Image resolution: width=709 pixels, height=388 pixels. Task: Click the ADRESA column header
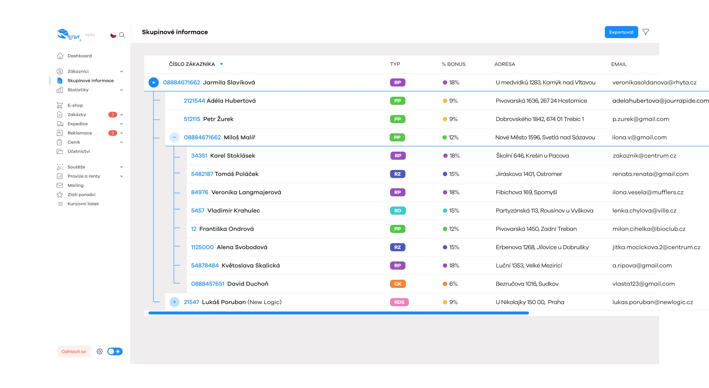tap(505, 64)
